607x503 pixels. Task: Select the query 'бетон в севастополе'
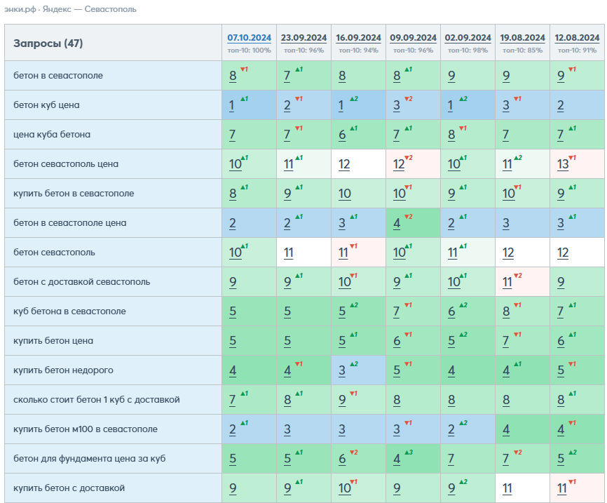click(x=58, y=76)
